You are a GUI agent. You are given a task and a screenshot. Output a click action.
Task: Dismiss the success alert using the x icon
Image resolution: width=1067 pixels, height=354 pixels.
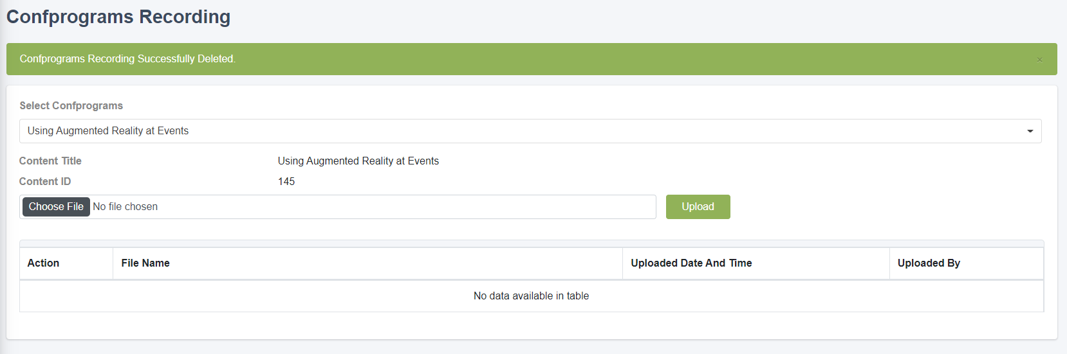[1039, 60]
